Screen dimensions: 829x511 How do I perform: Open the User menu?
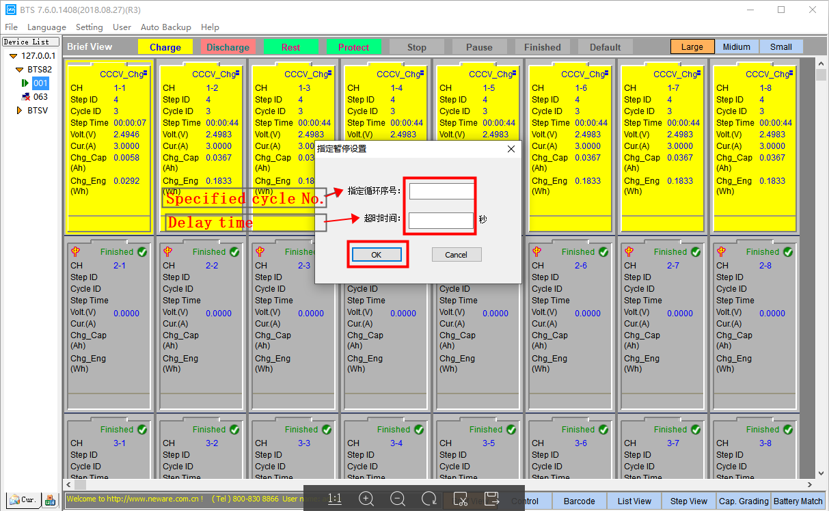click(122, 27)
